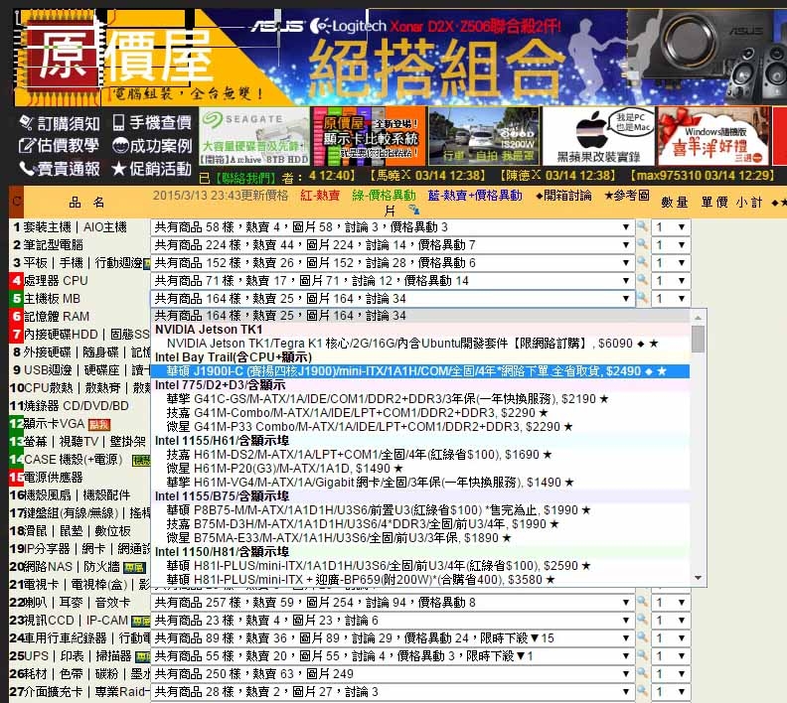The image size is (787, 703).
Task: Open the 賣貴通報 price report link
Action: click(60, 169)
